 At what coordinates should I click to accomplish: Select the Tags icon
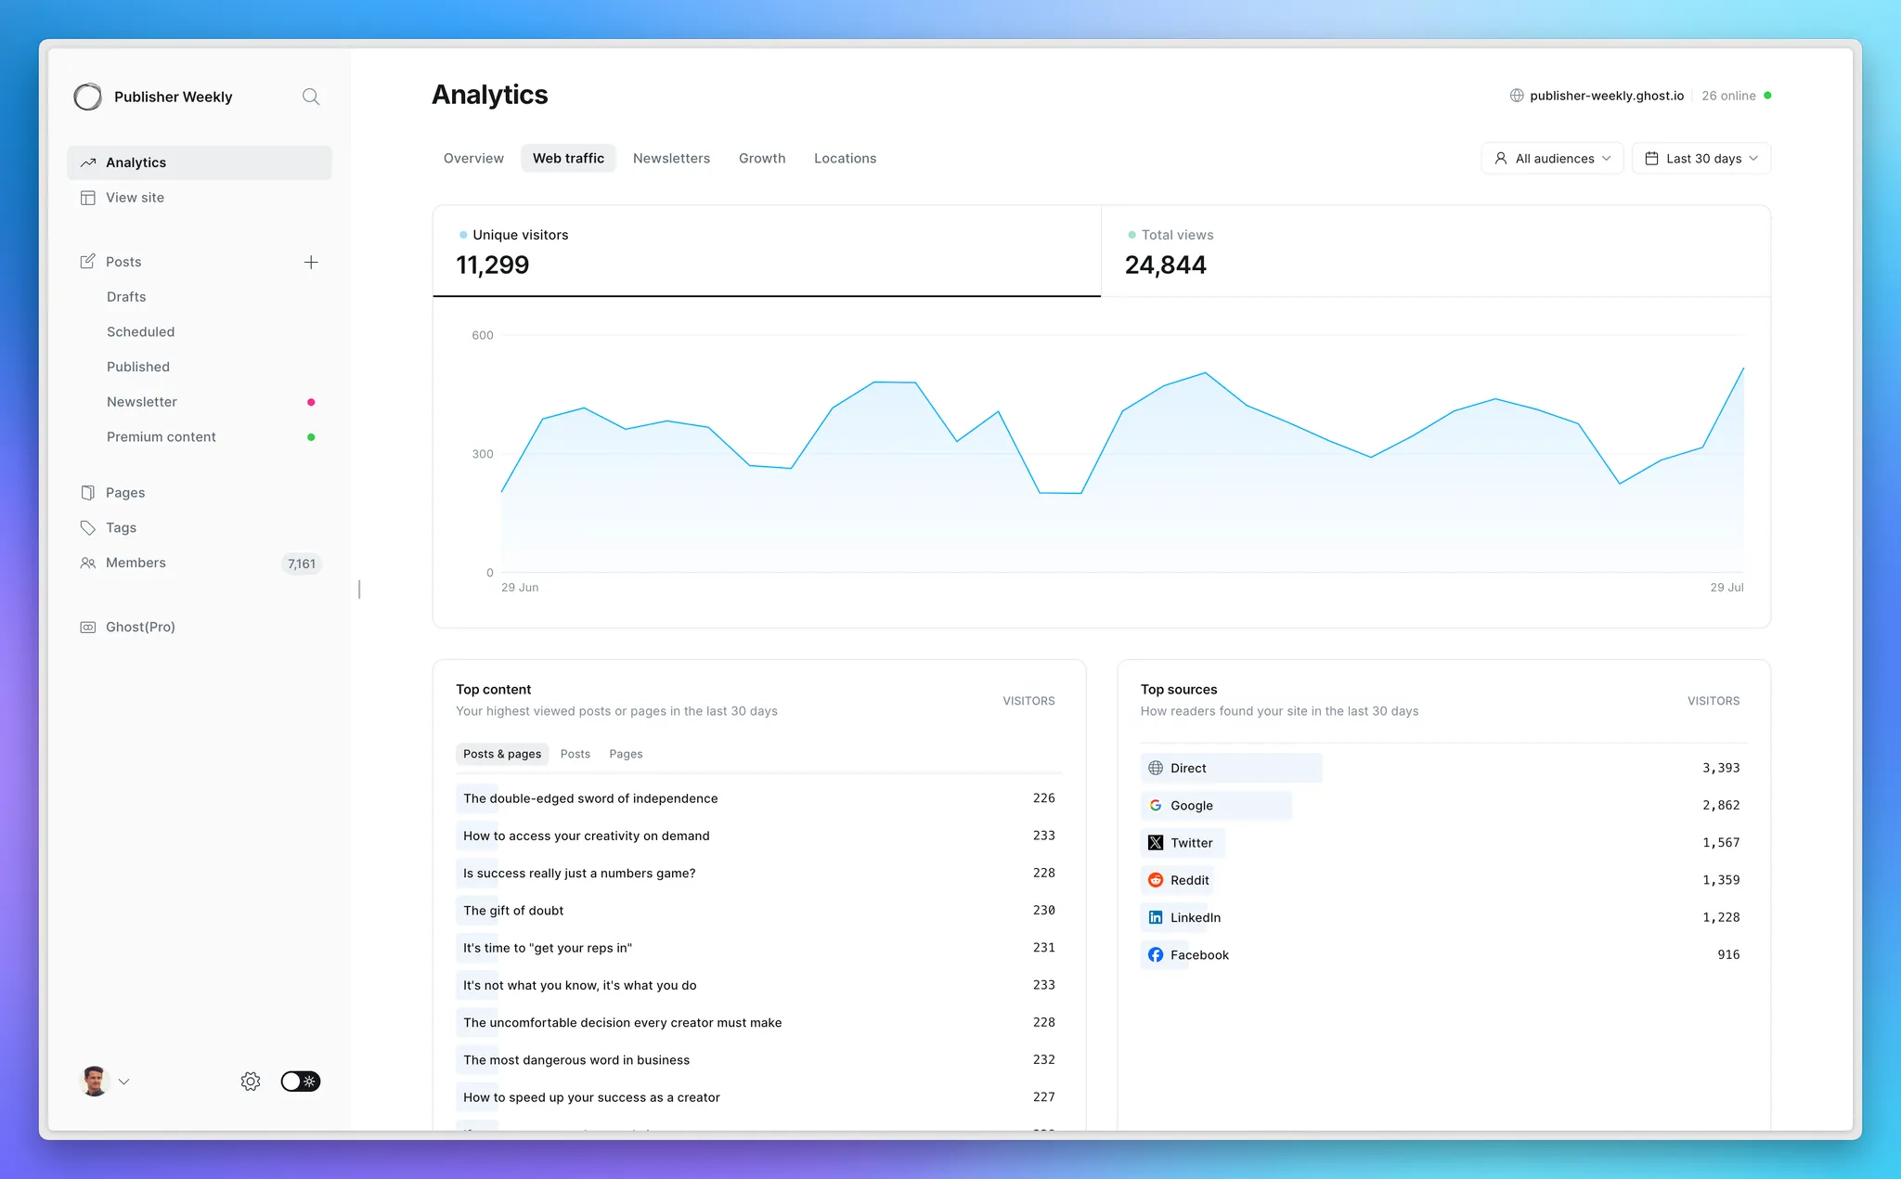coord(88,527)
